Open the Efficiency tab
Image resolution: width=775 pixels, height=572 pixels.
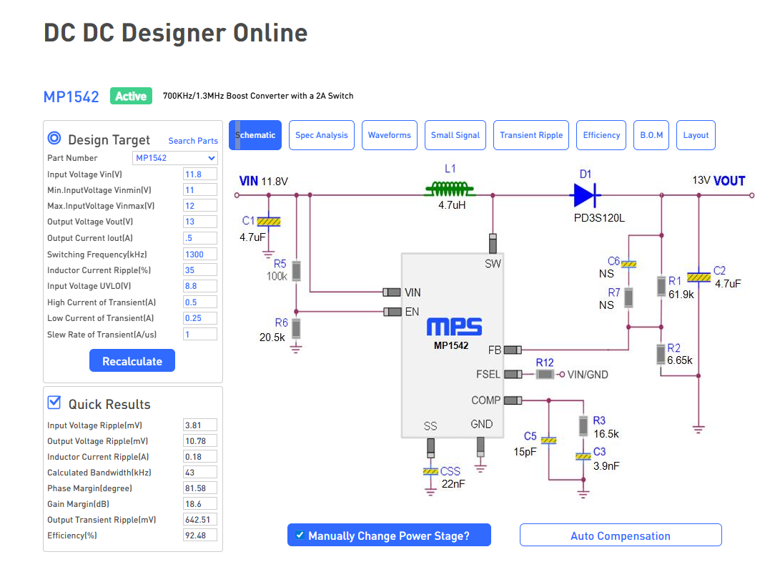pos(601,135)
